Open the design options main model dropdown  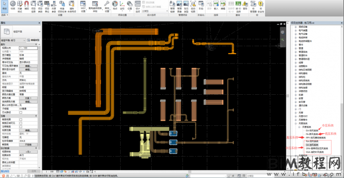(155, 11)
